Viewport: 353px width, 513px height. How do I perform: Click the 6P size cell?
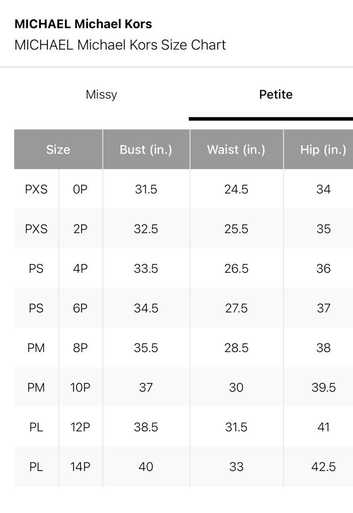[x=80, y=309]
